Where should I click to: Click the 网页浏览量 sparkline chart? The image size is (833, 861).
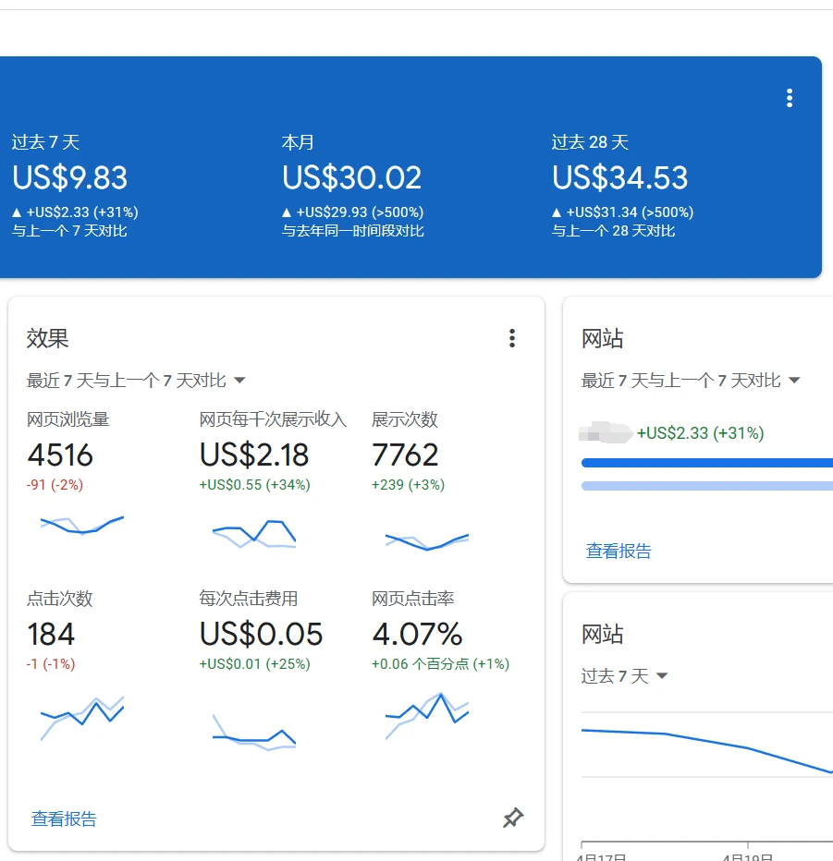82,525
